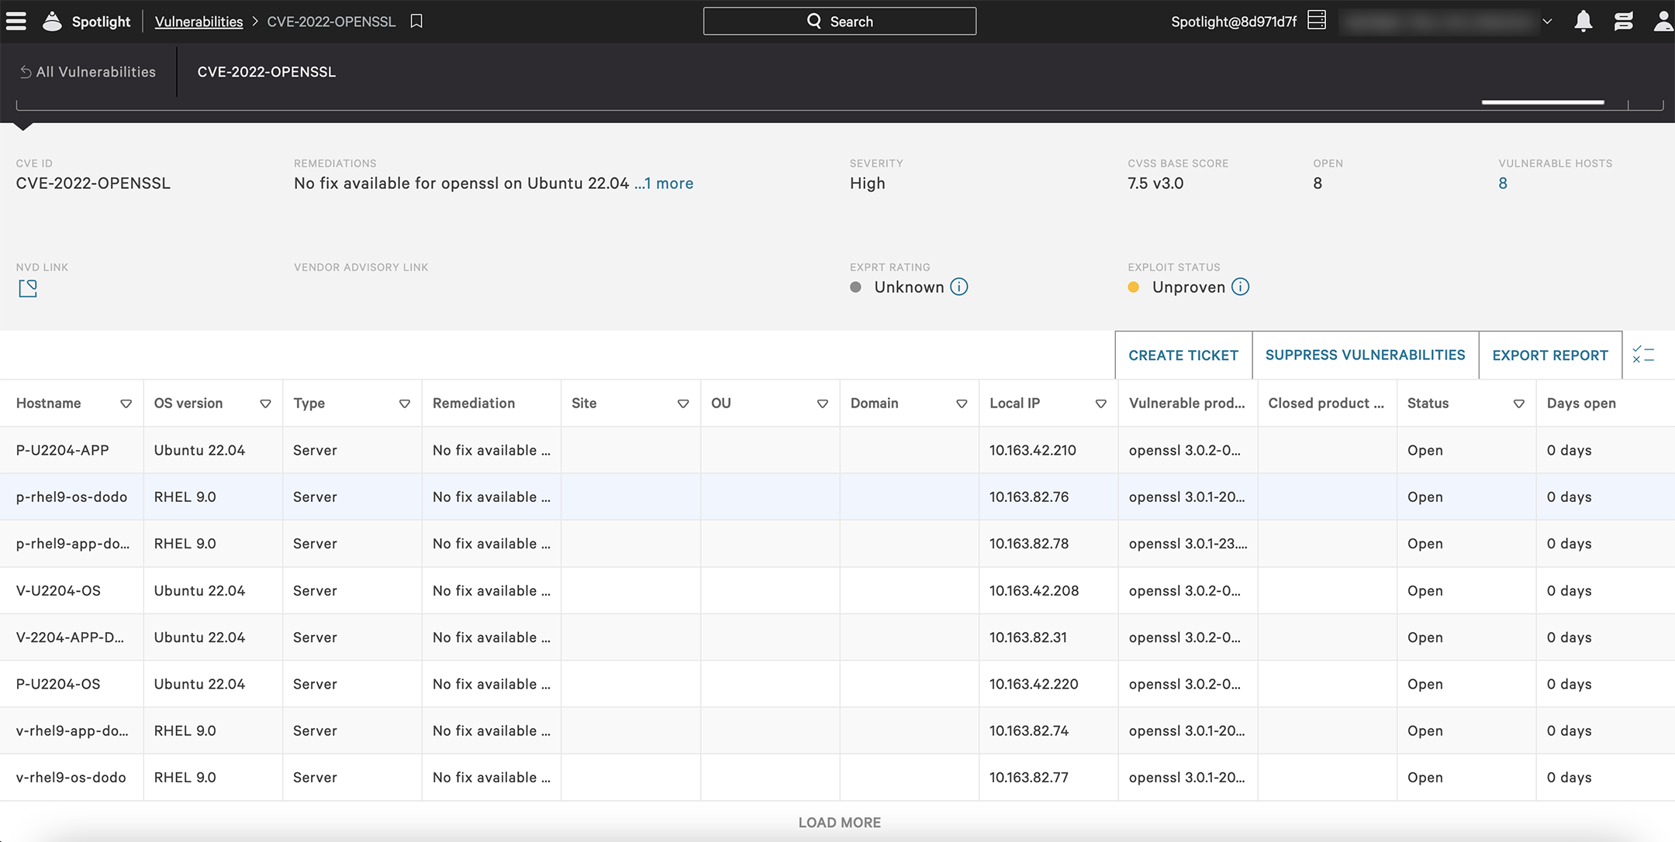Open the Domain column filter
Image resolution: width=1675 pixels, height=842 pixels.
962,404
